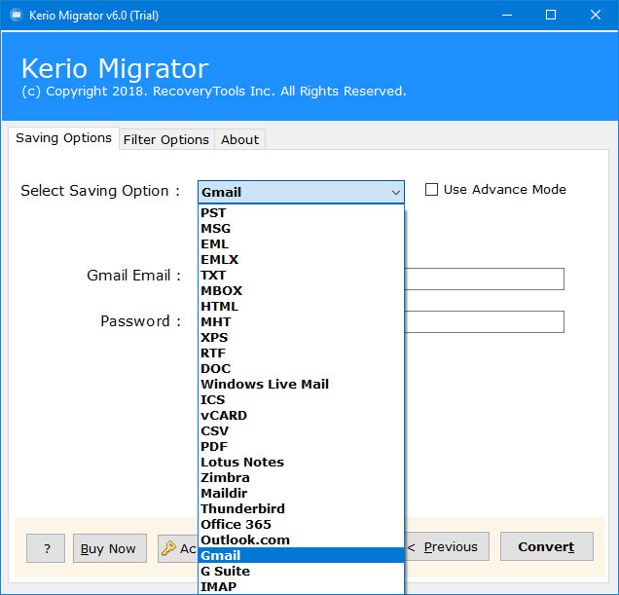Select MBOX in the dropdown list
The height and width of the screenshot is (595, 619).
[x=301, y=291]
